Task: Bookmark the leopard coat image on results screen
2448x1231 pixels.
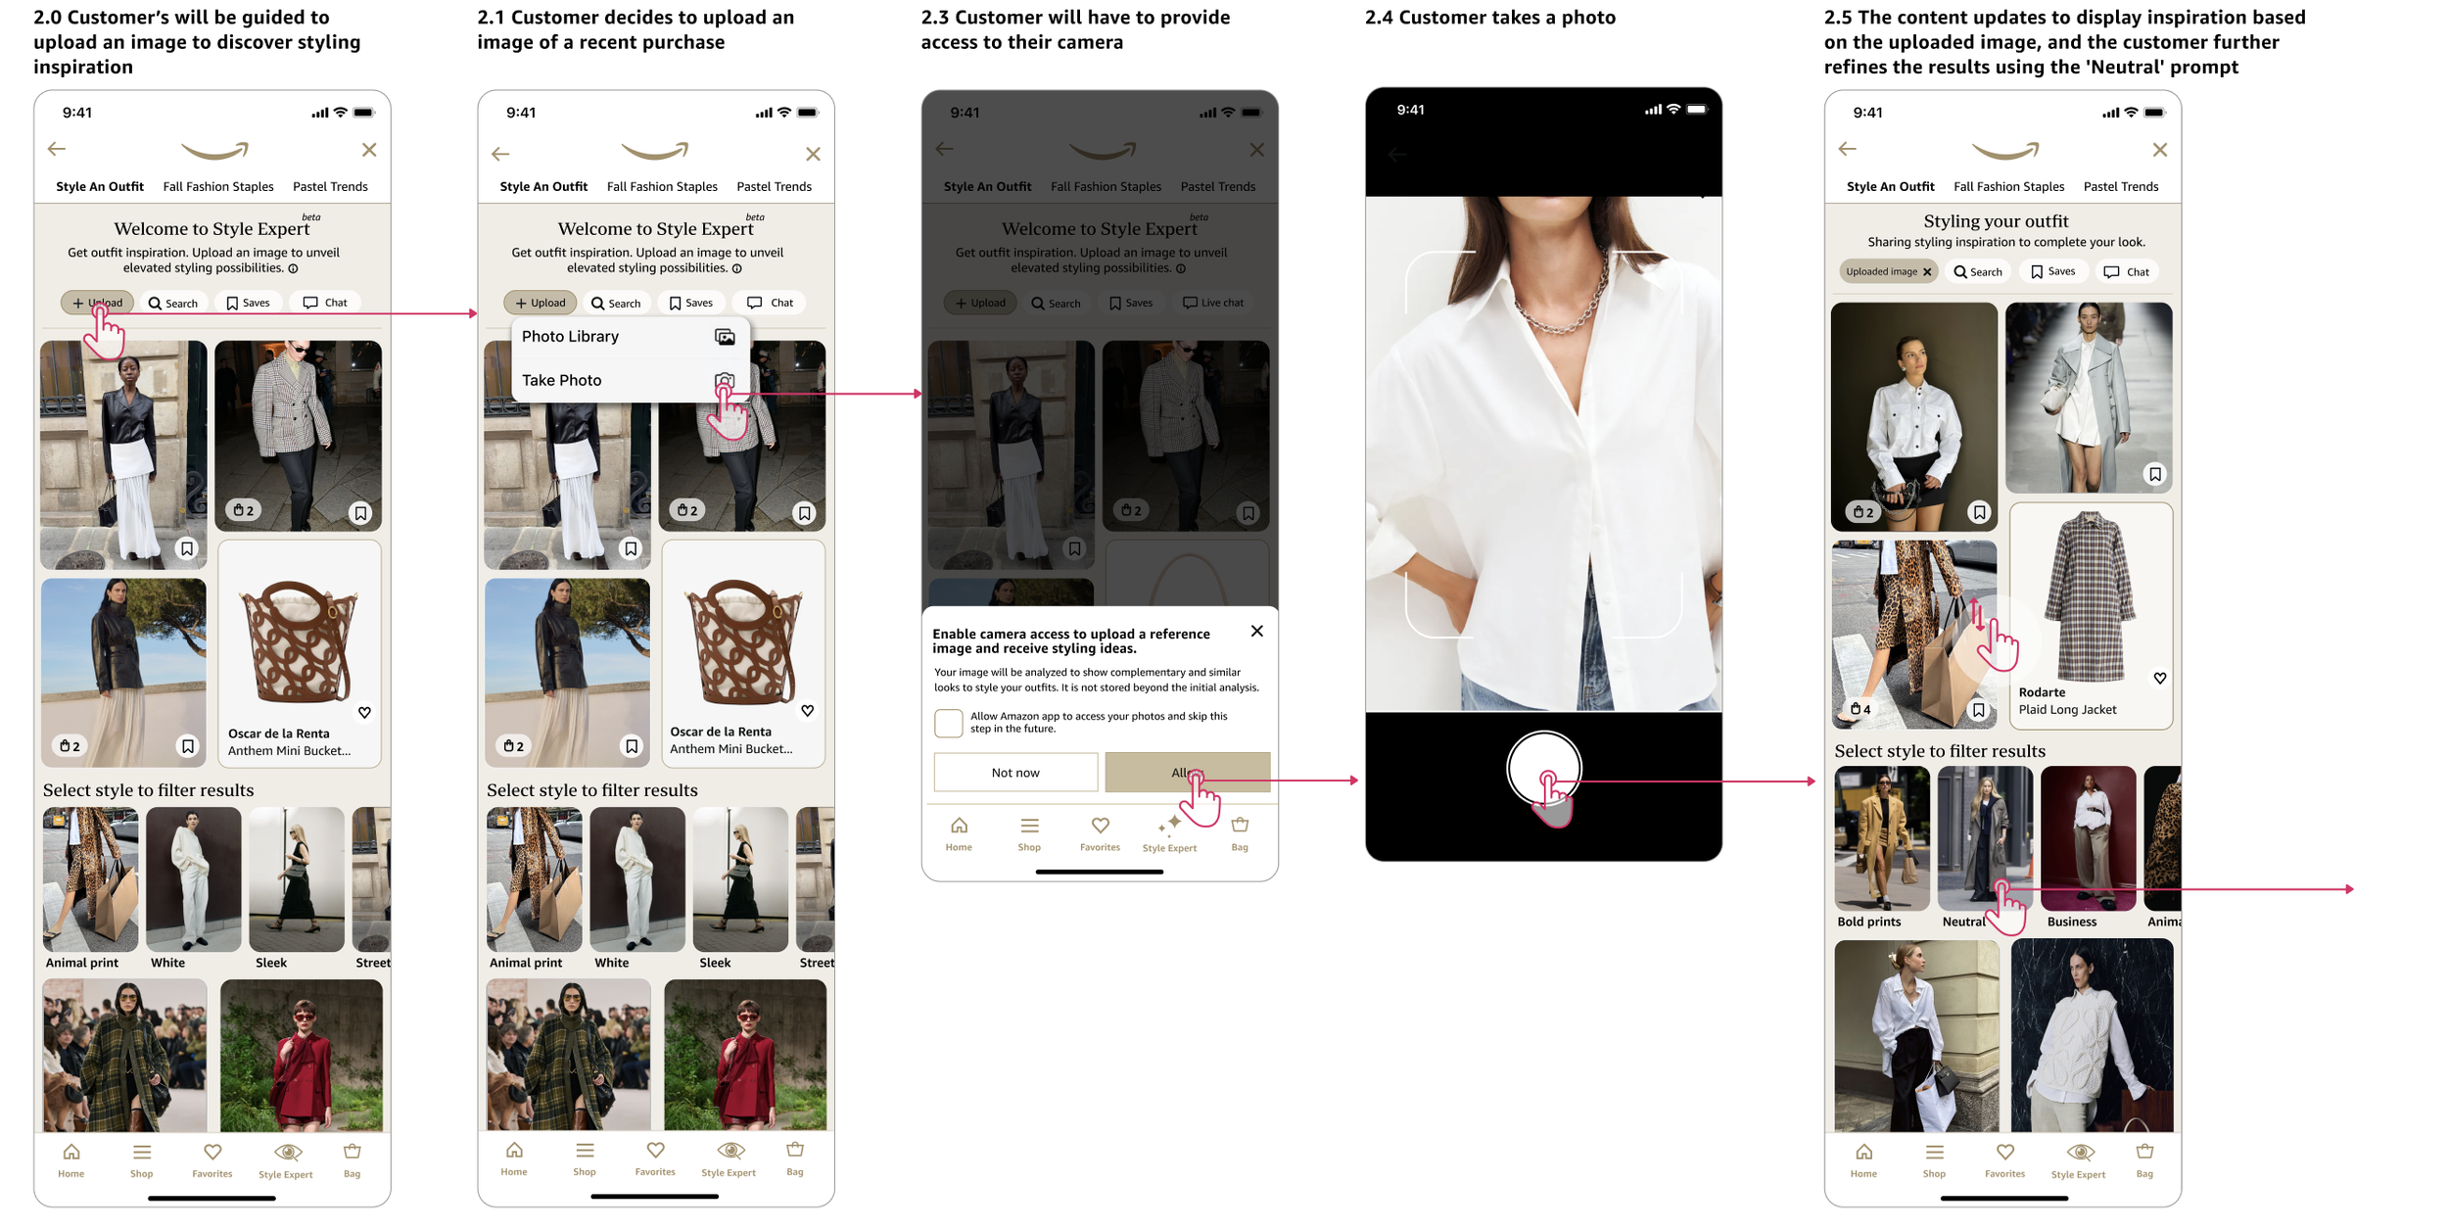Action: click(x=1978, y=710)
